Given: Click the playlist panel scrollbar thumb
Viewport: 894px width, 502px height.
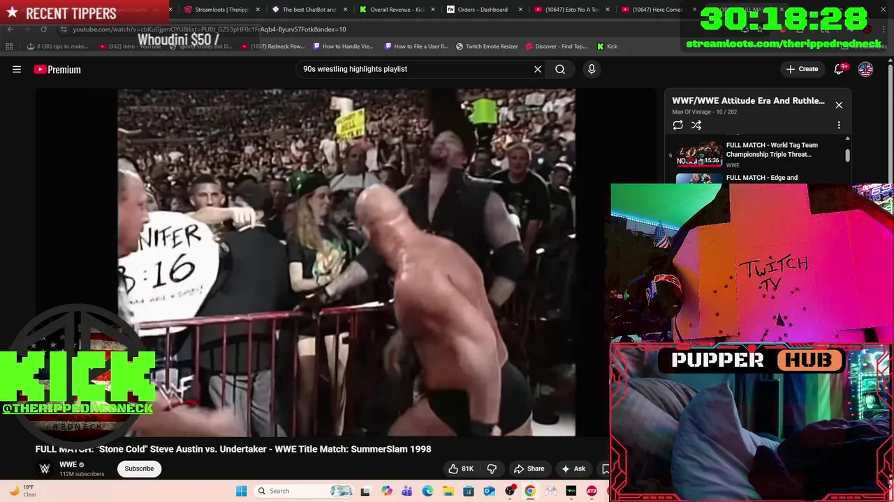Looking at the screenshot, I should pyautogui.click(x=847, y=155).
